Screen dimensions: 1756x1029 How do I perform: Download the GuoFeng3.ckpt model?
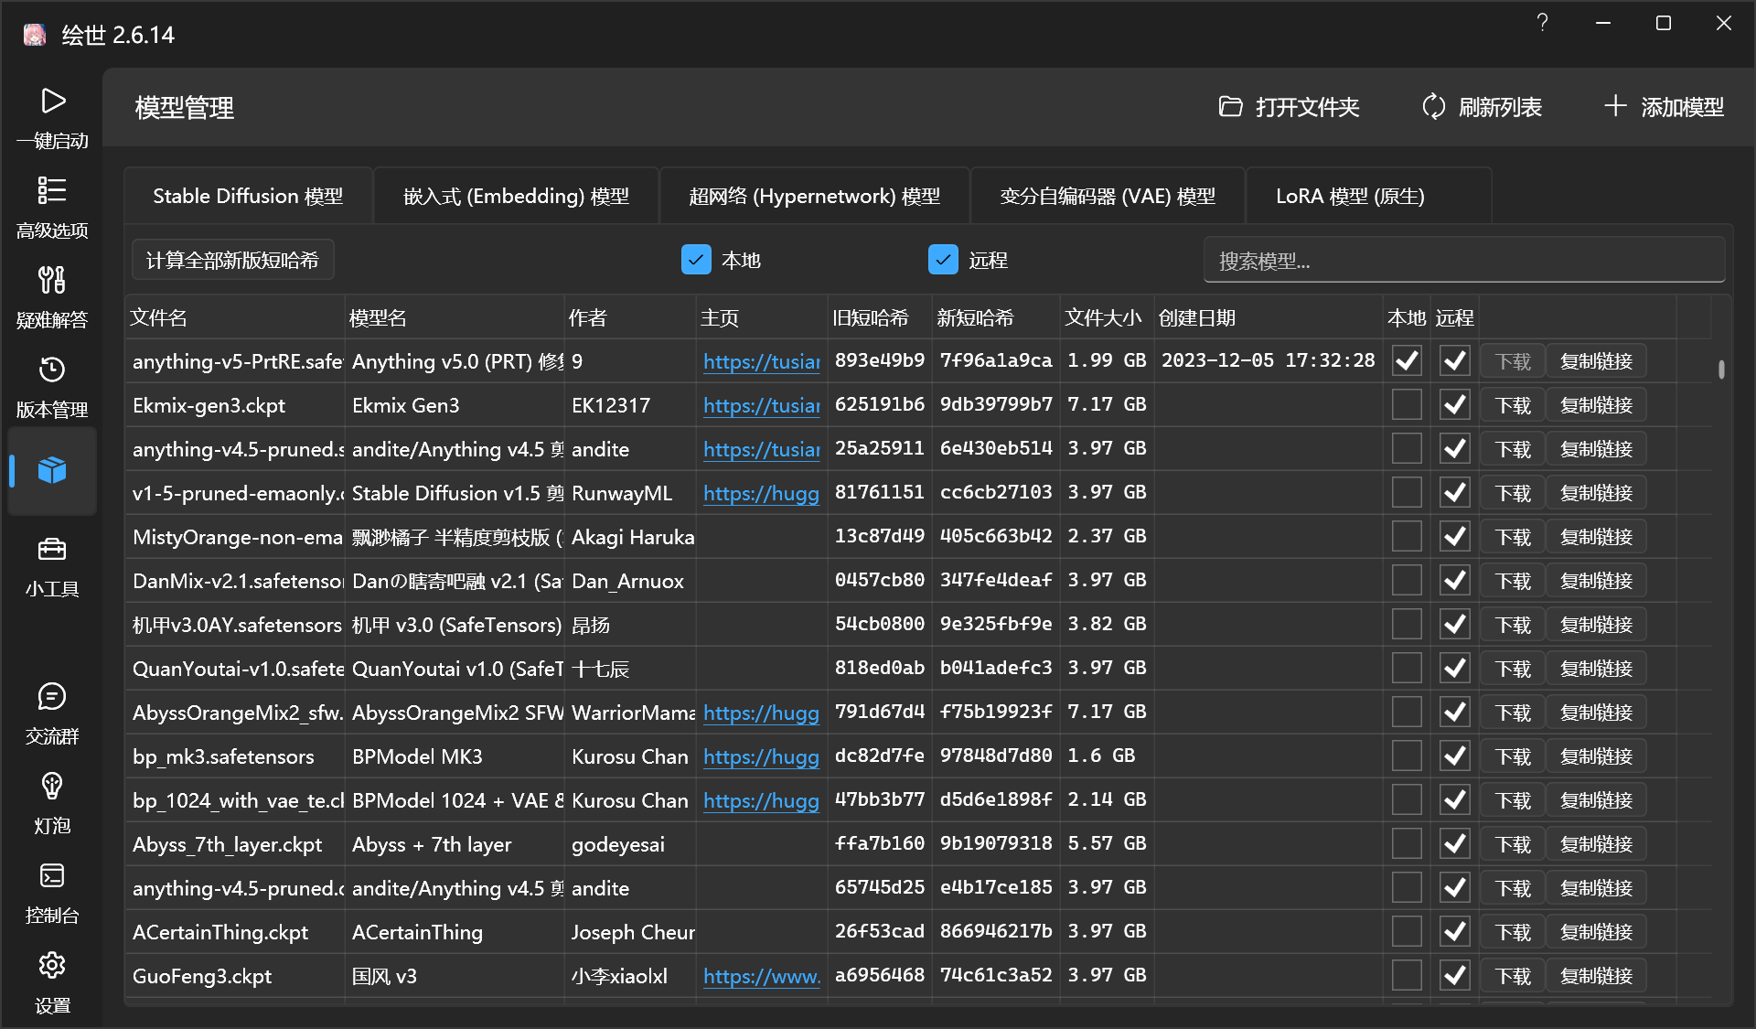point(1513,976)
